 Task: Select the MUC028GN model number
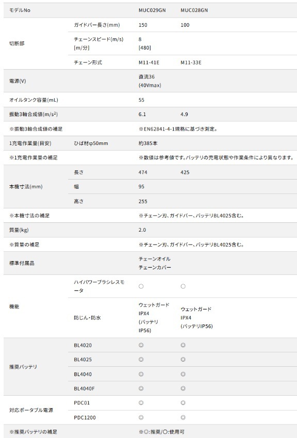pyautogui.click(x=194, y=10)
